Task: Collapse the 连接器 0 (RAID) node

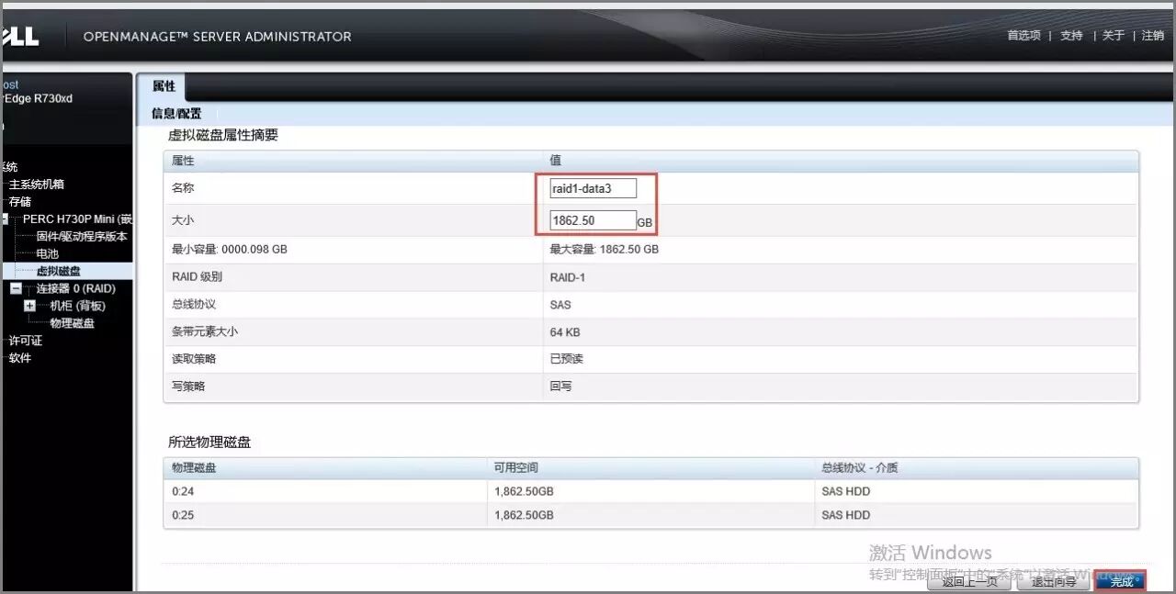Action: [x=16, y=288]
